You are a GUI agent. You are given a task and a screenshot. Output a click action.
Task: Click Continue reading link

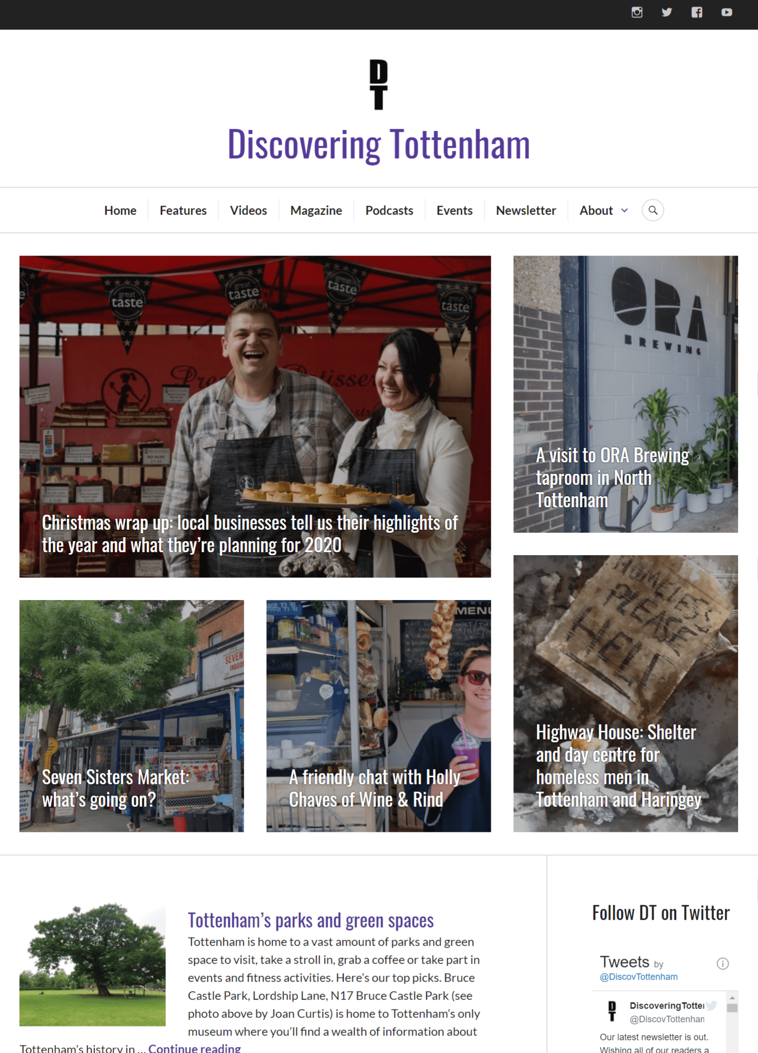click(x=194, y=1048)
